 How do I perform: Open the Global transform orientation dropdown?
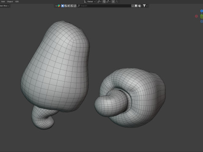[x=90, y=2]
